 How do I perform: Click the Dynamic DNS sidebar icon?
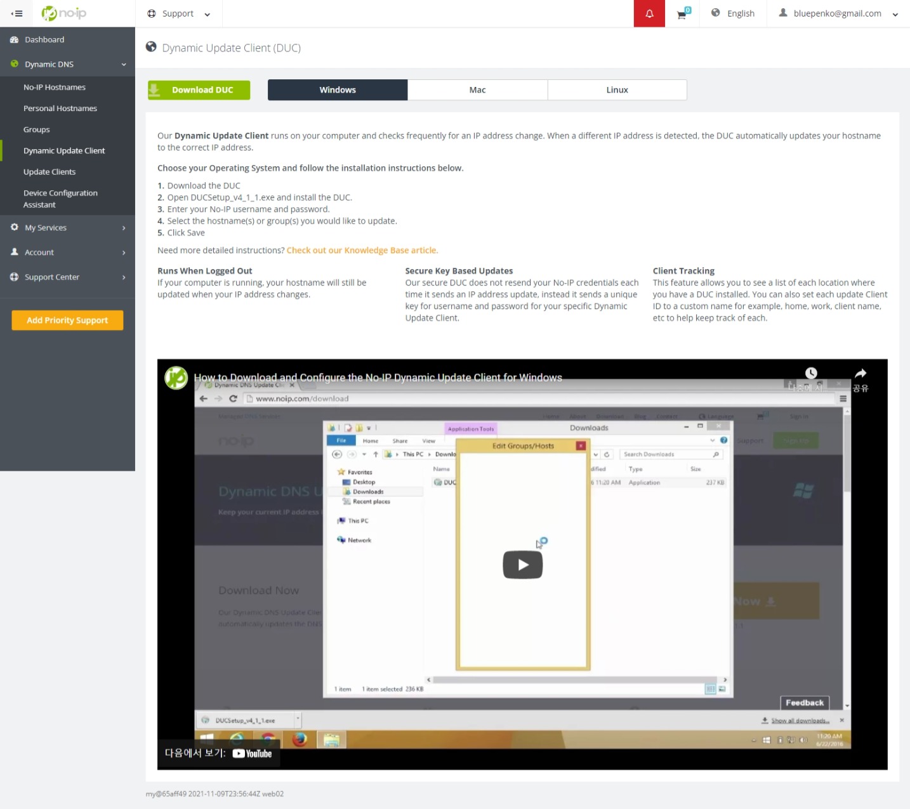[x=14, y=64]
